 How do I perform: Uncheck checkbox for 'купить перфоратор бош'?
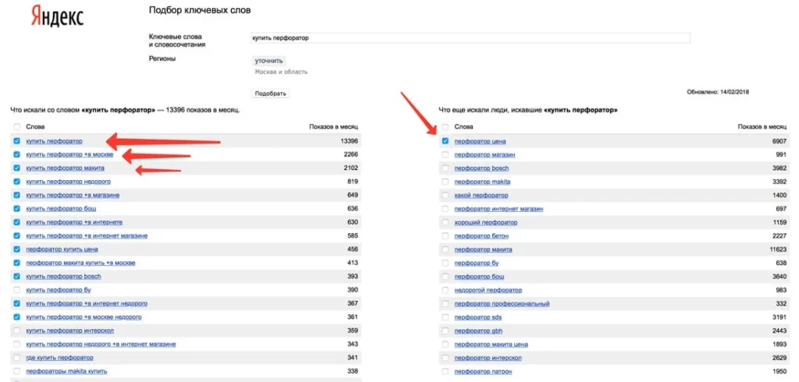pyautogui.click(x=17, y=209)
